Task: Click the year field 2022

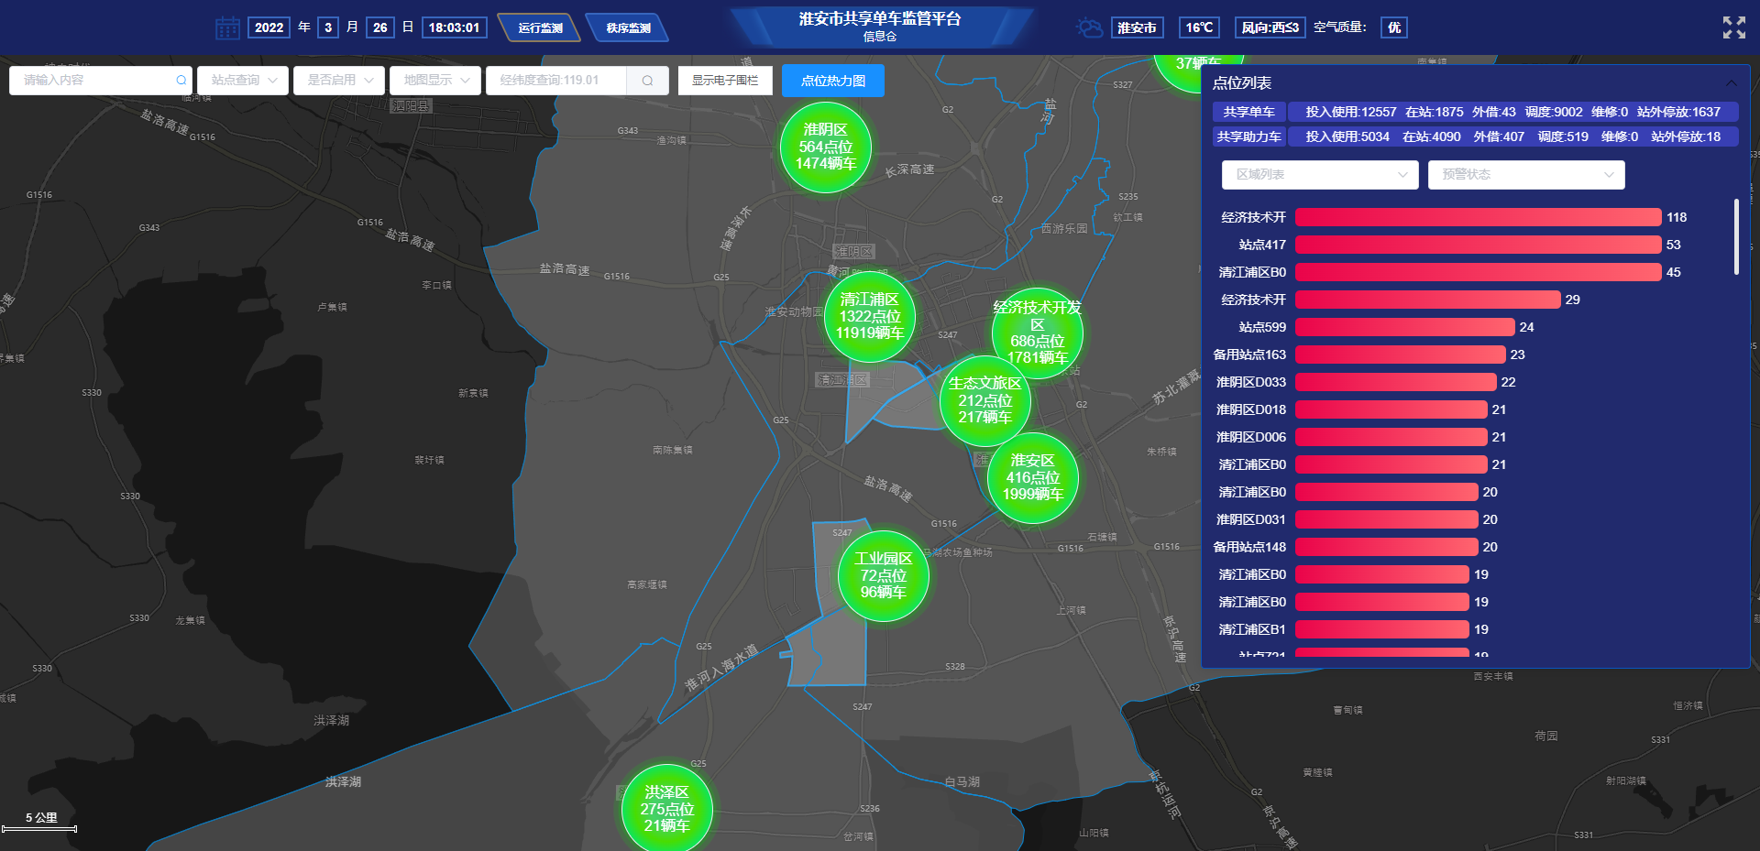Action: [x=269, y=27]
